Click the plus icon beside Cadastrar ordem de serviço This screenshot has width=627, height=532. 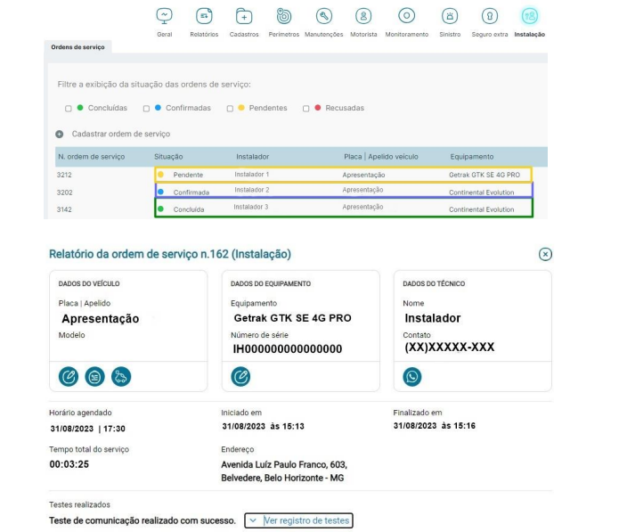60,135
